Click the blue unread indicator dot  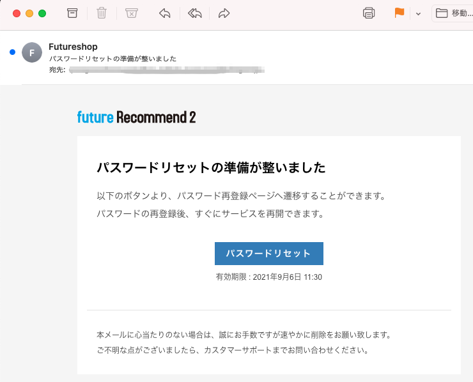tap(12, 52)
